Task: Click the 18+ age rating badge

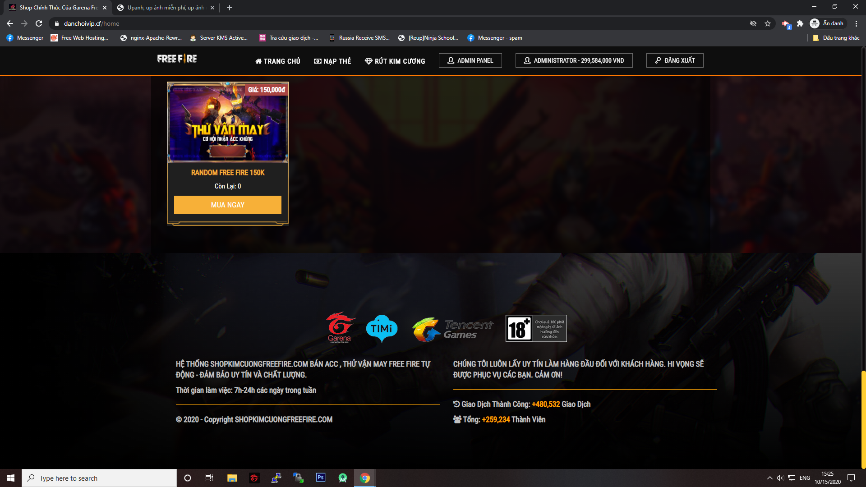Action: [536, 328]
